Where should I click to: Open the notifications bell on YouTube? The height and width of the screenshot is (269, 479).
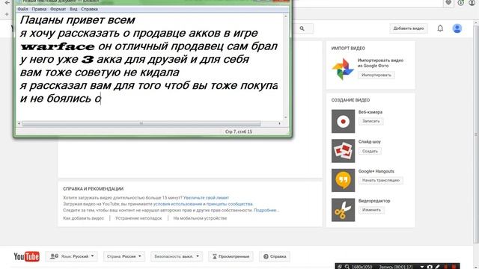pyautogui.click(x=440, y=28)
